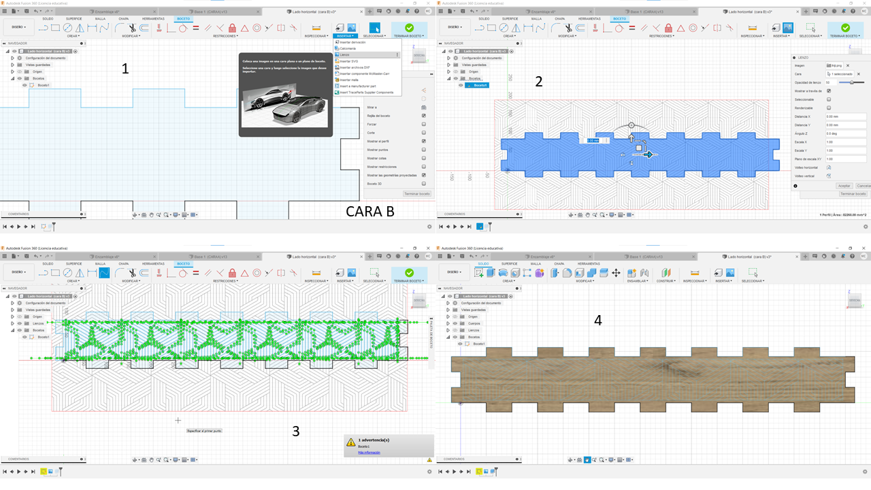Apply the Lock constraint in panel 1 toolbar
Image resolution: width=871 pixels, height=490 pixels.
(233, 27)
